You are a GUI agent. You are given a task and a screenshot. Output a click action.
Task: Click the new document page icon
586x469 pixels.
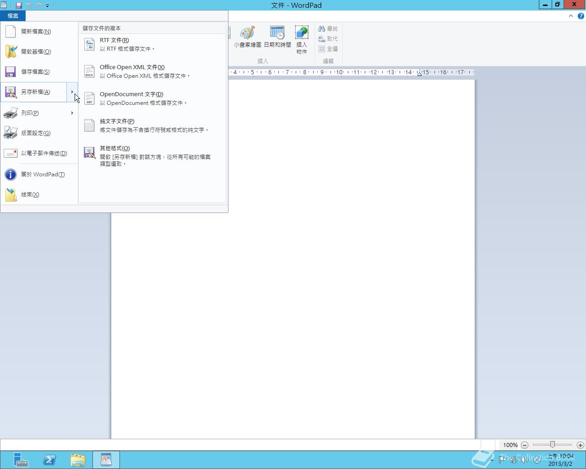[x=11, y=32]
